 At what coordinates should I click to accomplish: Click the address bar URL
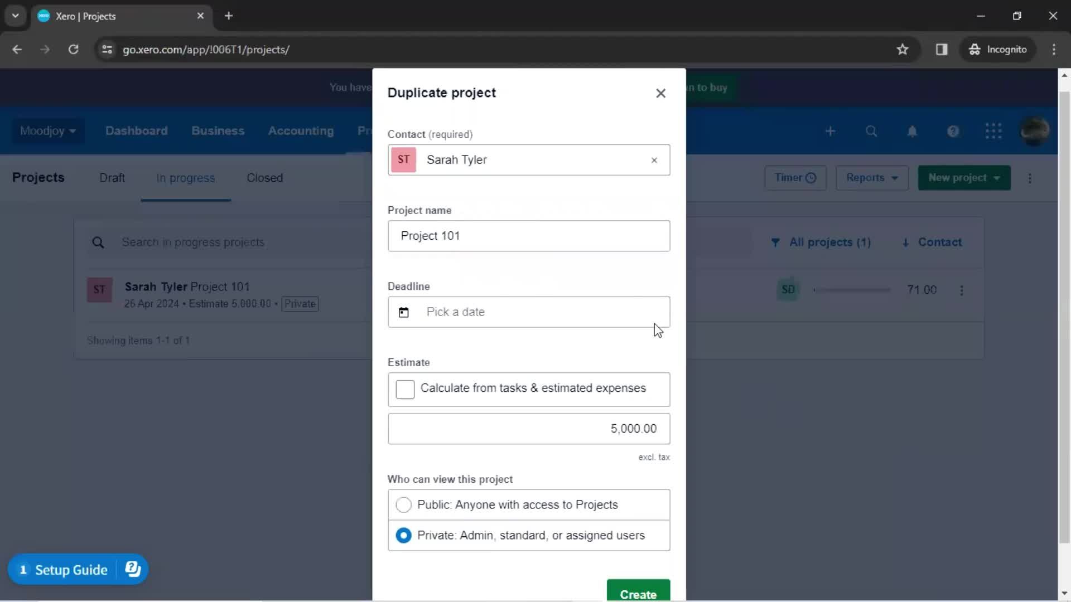[x=206, y=50]
